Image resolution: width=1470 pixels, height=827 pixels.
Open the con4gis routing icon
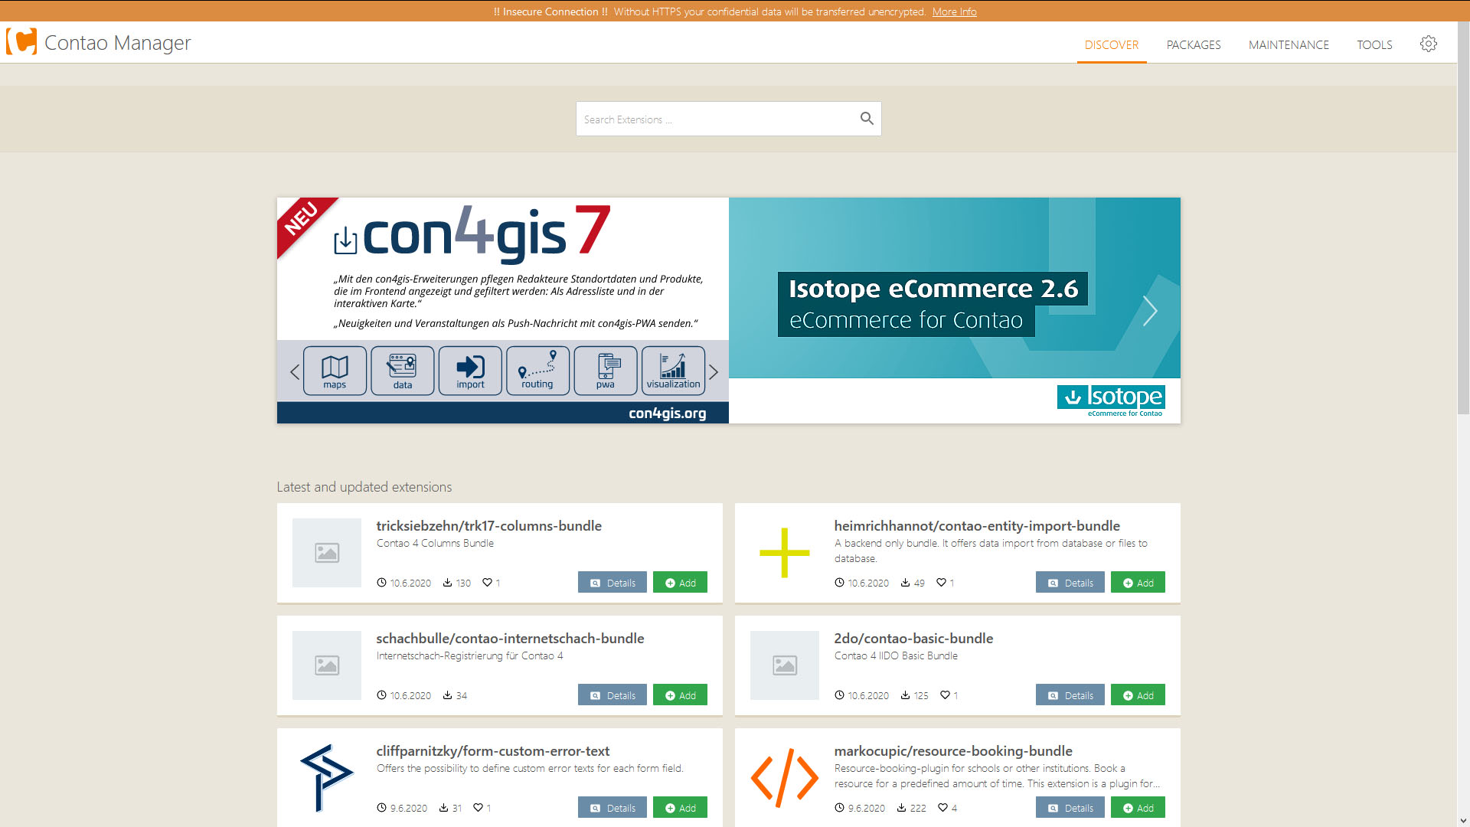point(537,371)
